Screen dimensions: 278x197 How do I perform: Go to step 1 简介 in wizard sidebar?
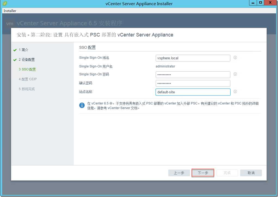23,50
